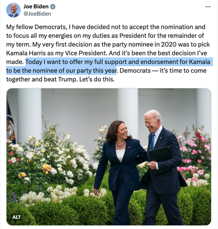The height and width of the screenshot is (229, 218).
Task: Show the ALT image description badge
Action: (x=17, y=217)
